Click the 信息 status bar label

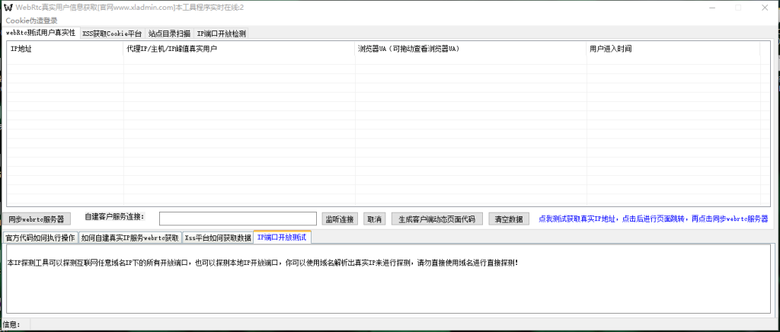[11, 325]
